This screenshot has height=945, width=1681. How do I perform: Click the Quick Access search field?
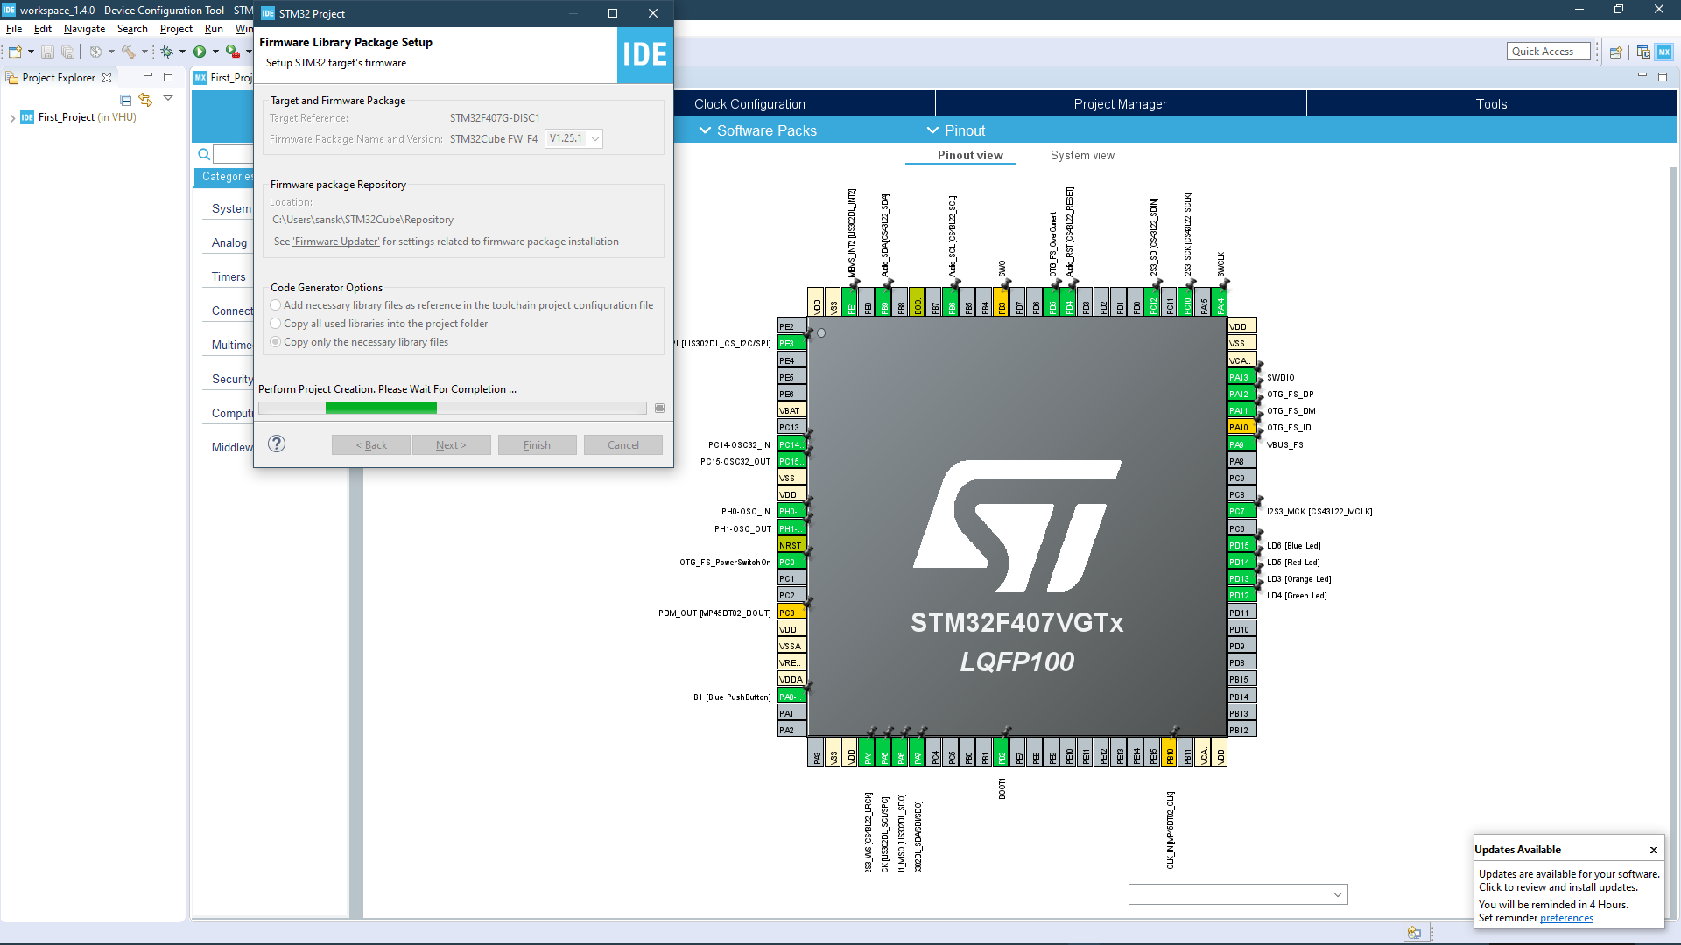point(1548,52)
